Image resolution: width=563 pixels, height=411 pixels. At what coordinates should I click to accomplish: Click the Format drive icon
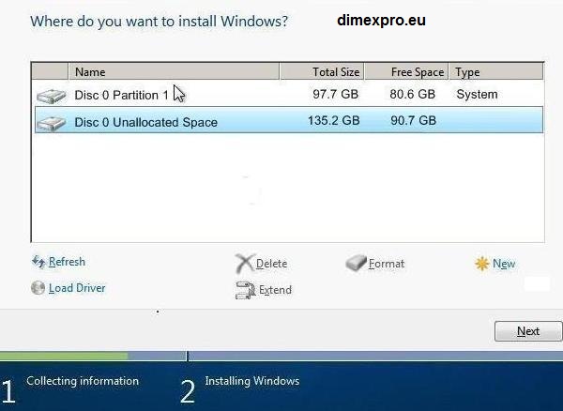tap(357, 263)
